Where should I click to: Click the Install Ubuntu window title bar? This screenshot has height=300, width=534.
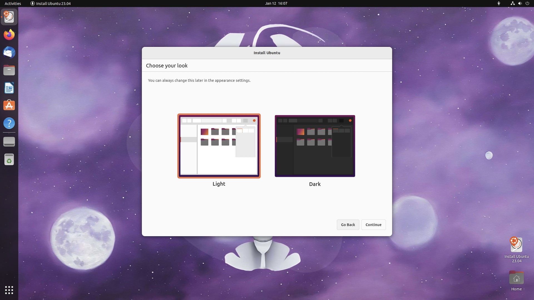pyautogui.click(x=267, y=53)
